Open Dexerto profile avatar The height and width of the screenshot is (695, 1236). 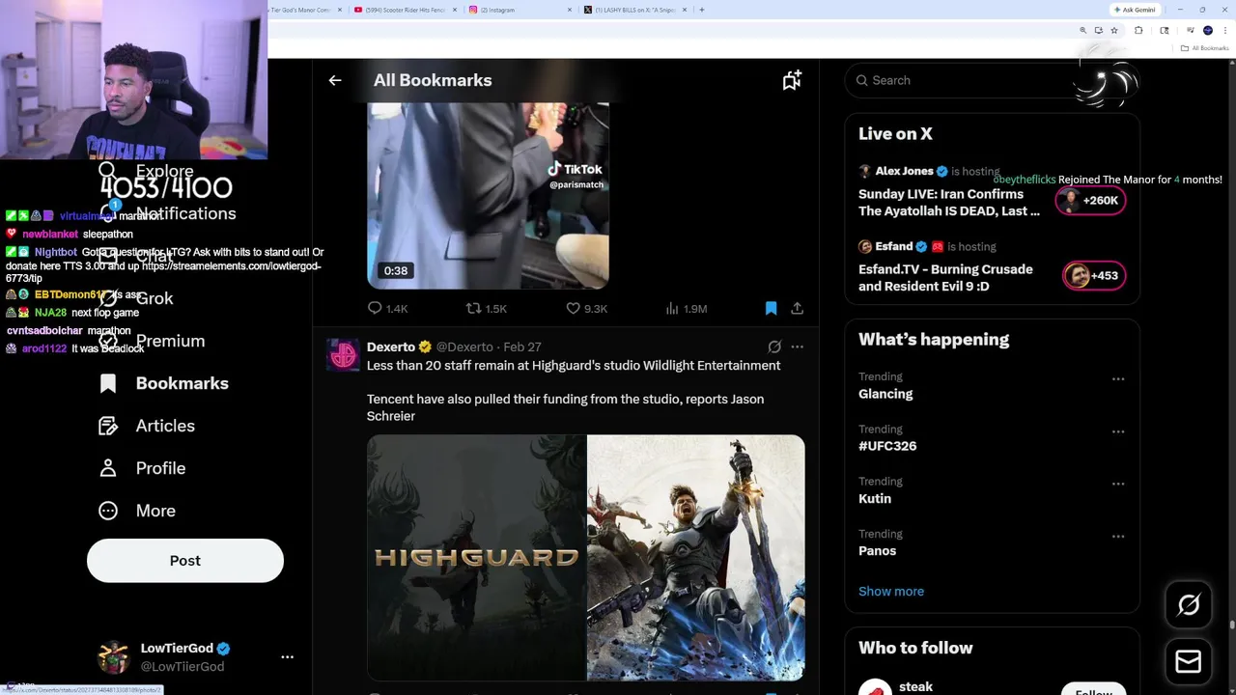tap(343, 355)
